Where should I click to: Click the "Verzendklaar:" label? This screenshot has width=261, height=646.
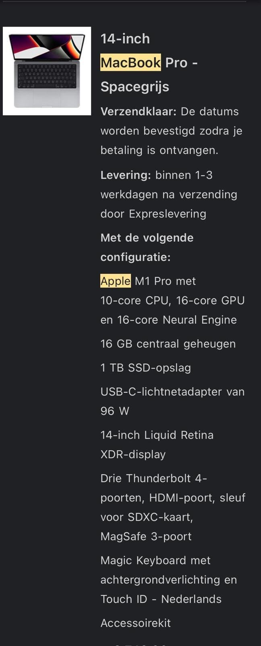click(x=139, y=111)
